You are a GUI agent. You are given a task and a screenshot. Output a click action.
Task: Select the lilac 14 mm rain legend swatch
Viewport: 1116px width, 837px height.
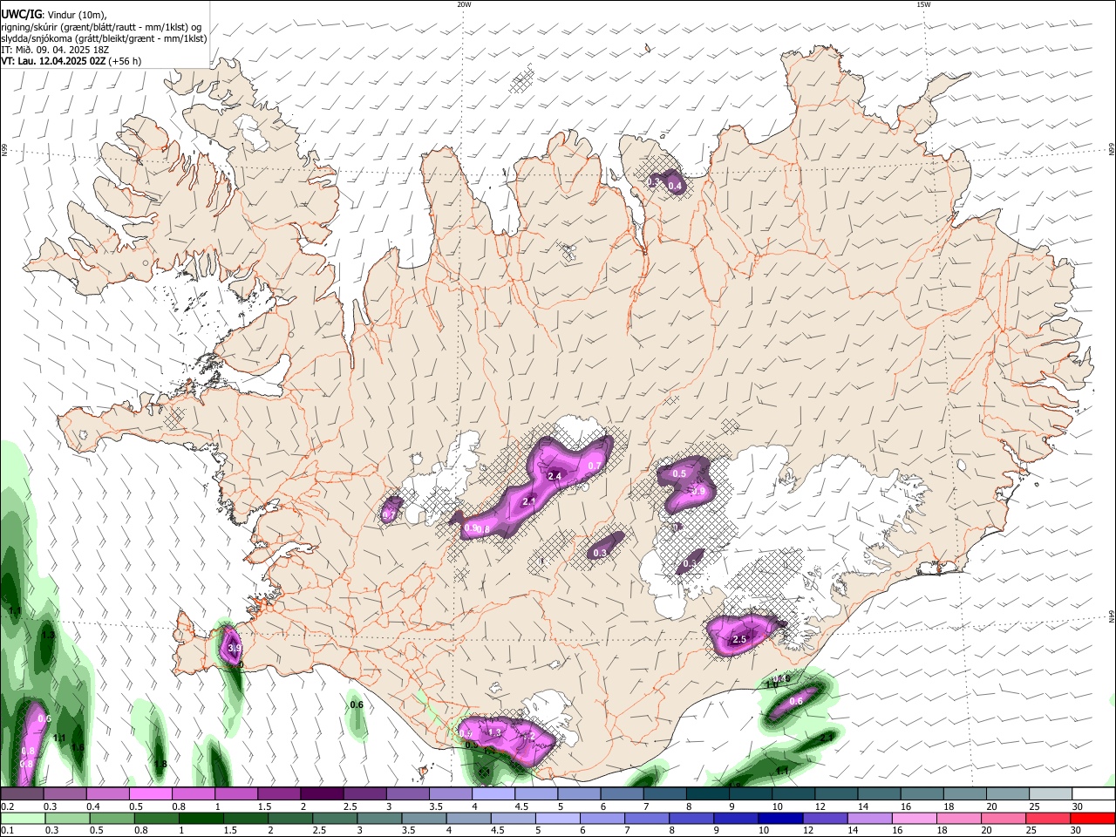point(871,819)
